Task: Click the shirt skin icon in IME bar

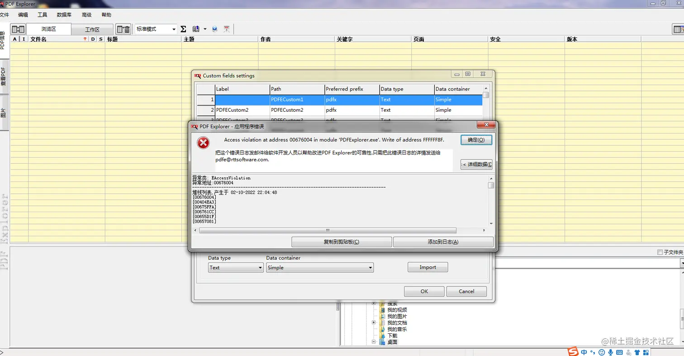Action: 637,352
